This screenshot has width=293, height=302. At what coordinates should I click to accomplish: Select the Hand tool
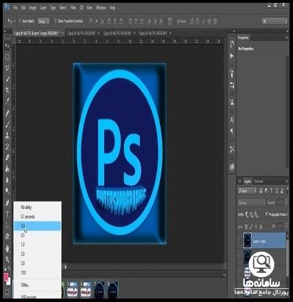8,248
